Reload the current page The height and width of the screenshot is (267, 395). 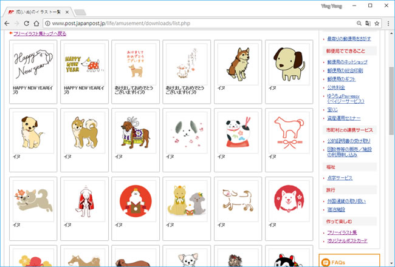click(27, 24)
